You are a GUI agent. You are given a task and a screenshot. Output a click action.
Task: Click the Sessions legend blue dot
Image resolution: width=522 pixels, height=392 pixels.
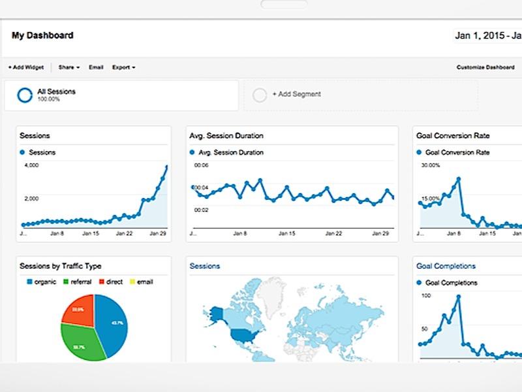coord(22,152)
